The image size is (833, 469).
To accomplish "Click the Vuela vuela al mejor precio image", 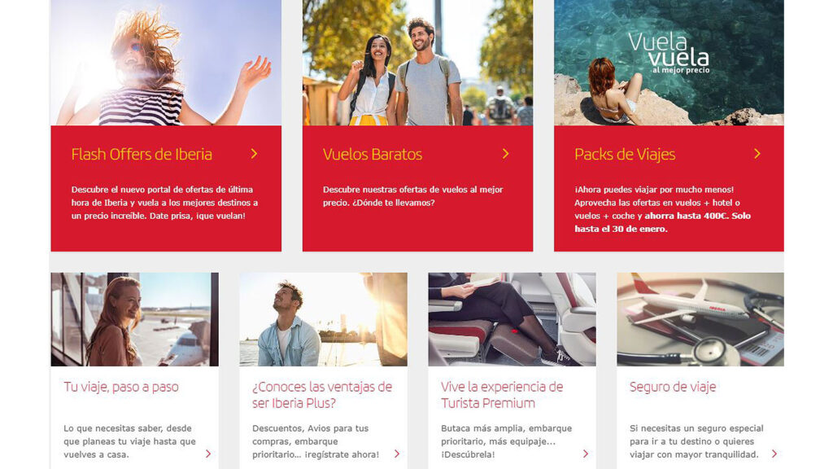I will [x=669, y=63].
